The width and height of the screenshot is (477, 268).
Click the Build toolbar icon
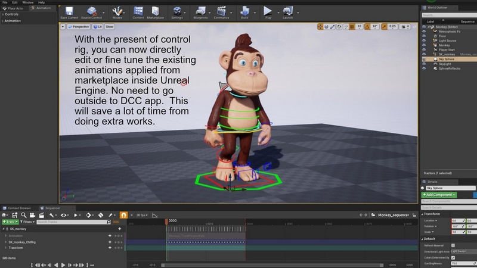pyautogui.click(x=245, y=11)
